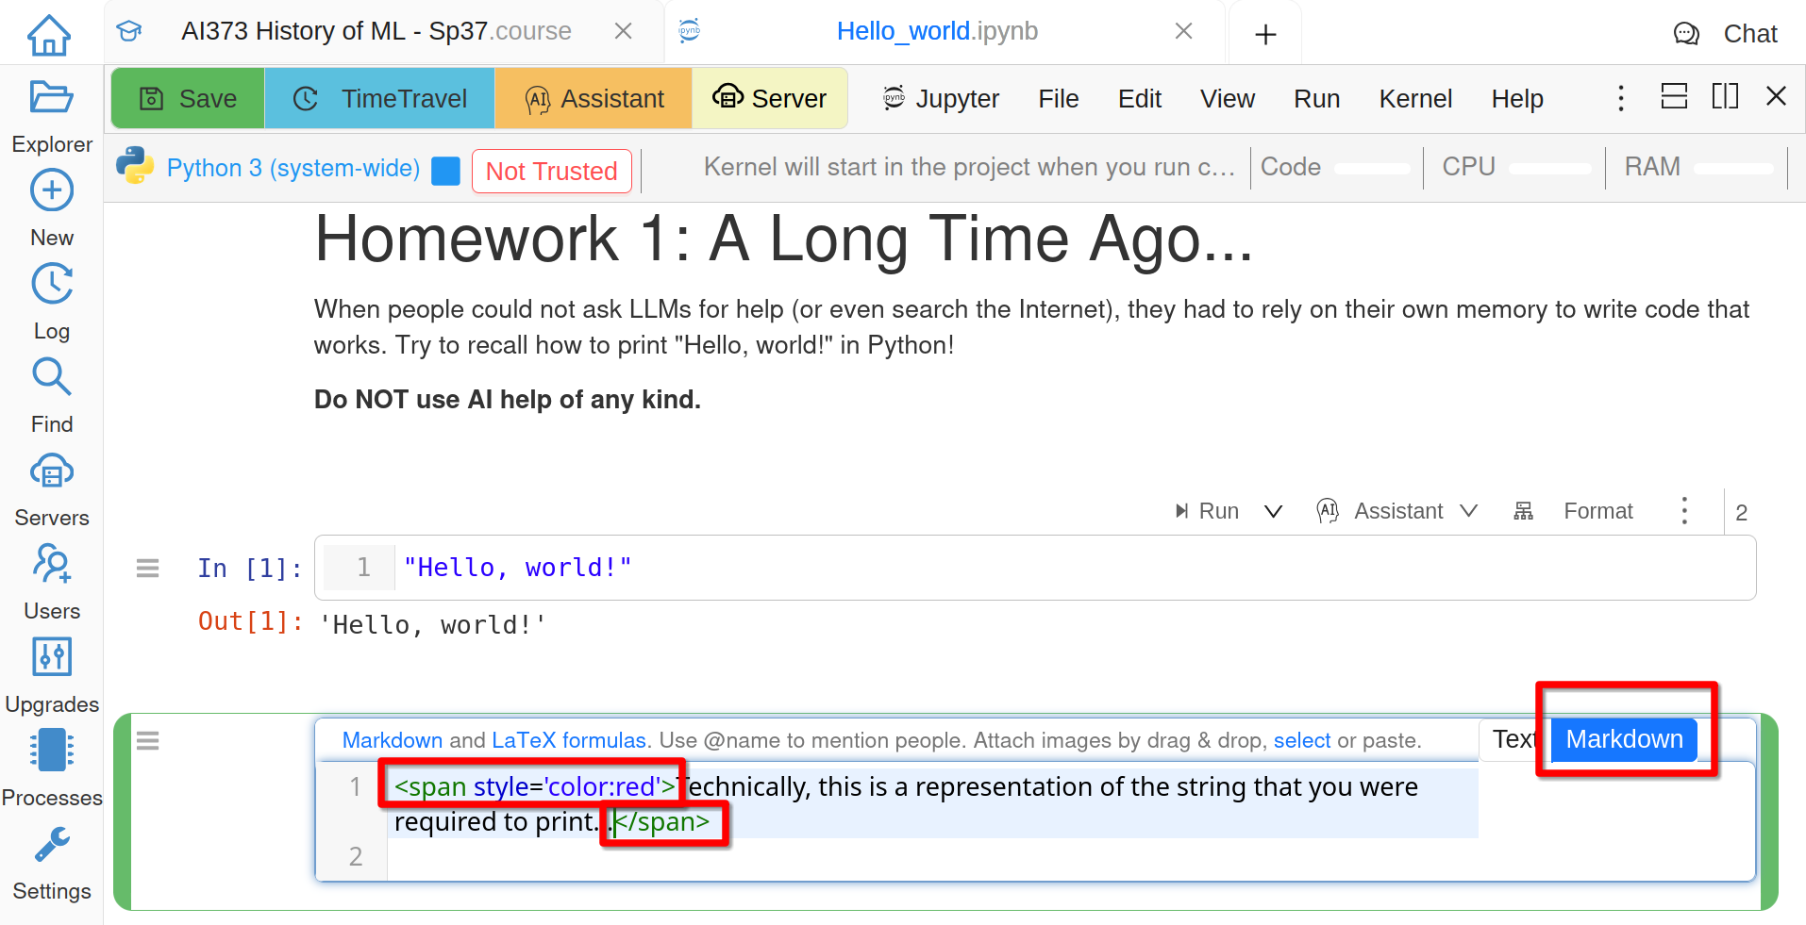
Task: Open Python 3 (system-wide) kernel selector
Action: click(x=293, y=168)
